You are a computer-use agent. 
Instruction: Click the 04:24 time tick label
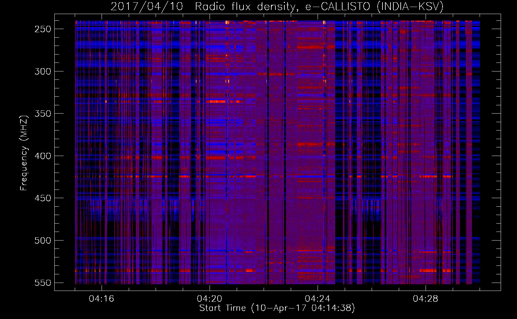coord(318,299)
